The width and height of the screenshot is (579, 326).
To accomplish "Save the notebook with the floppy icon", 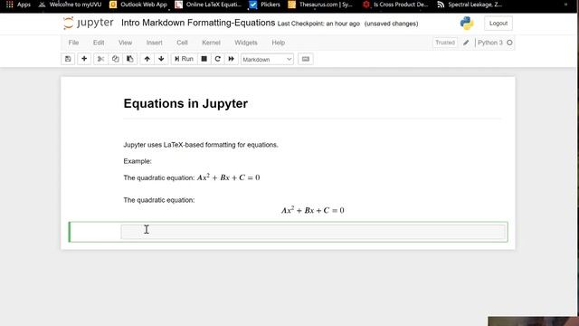I will point(68,59).
